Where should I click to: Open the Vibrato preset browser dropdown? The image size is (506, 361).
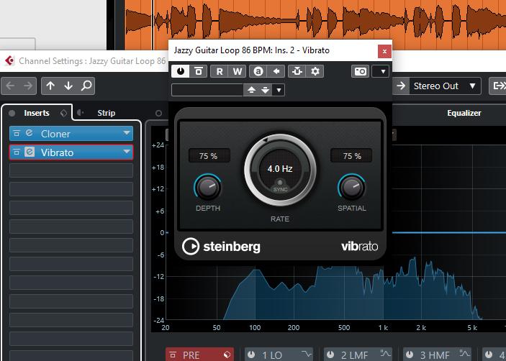tap(279, 90)
